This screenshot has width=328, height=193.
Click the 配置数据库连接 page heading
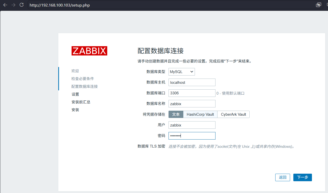pyautogui.click(x=160, y=51)
